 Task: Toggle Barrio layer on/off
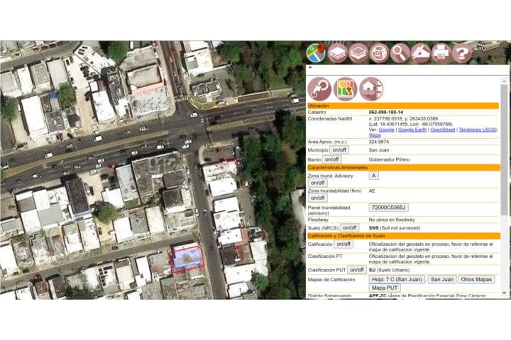tap(331, 159)
